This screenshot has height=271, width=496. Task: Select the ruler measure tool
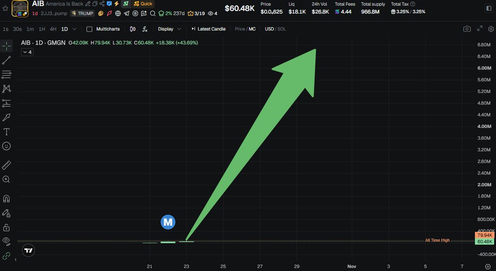tap(6, 165)
